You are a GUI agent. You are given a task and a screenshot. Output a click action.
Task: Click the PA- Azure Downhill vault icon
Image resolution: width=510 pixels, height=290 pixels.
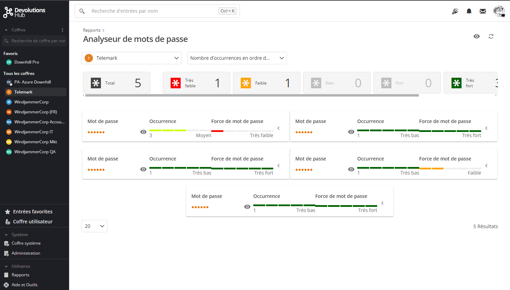pos(9,82)
